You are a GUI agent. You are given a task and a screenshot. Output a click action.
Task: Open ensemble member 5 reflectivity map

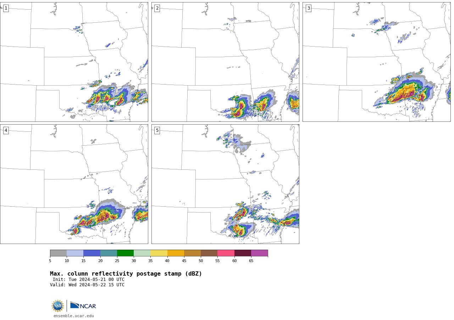[x=225, y=184]
